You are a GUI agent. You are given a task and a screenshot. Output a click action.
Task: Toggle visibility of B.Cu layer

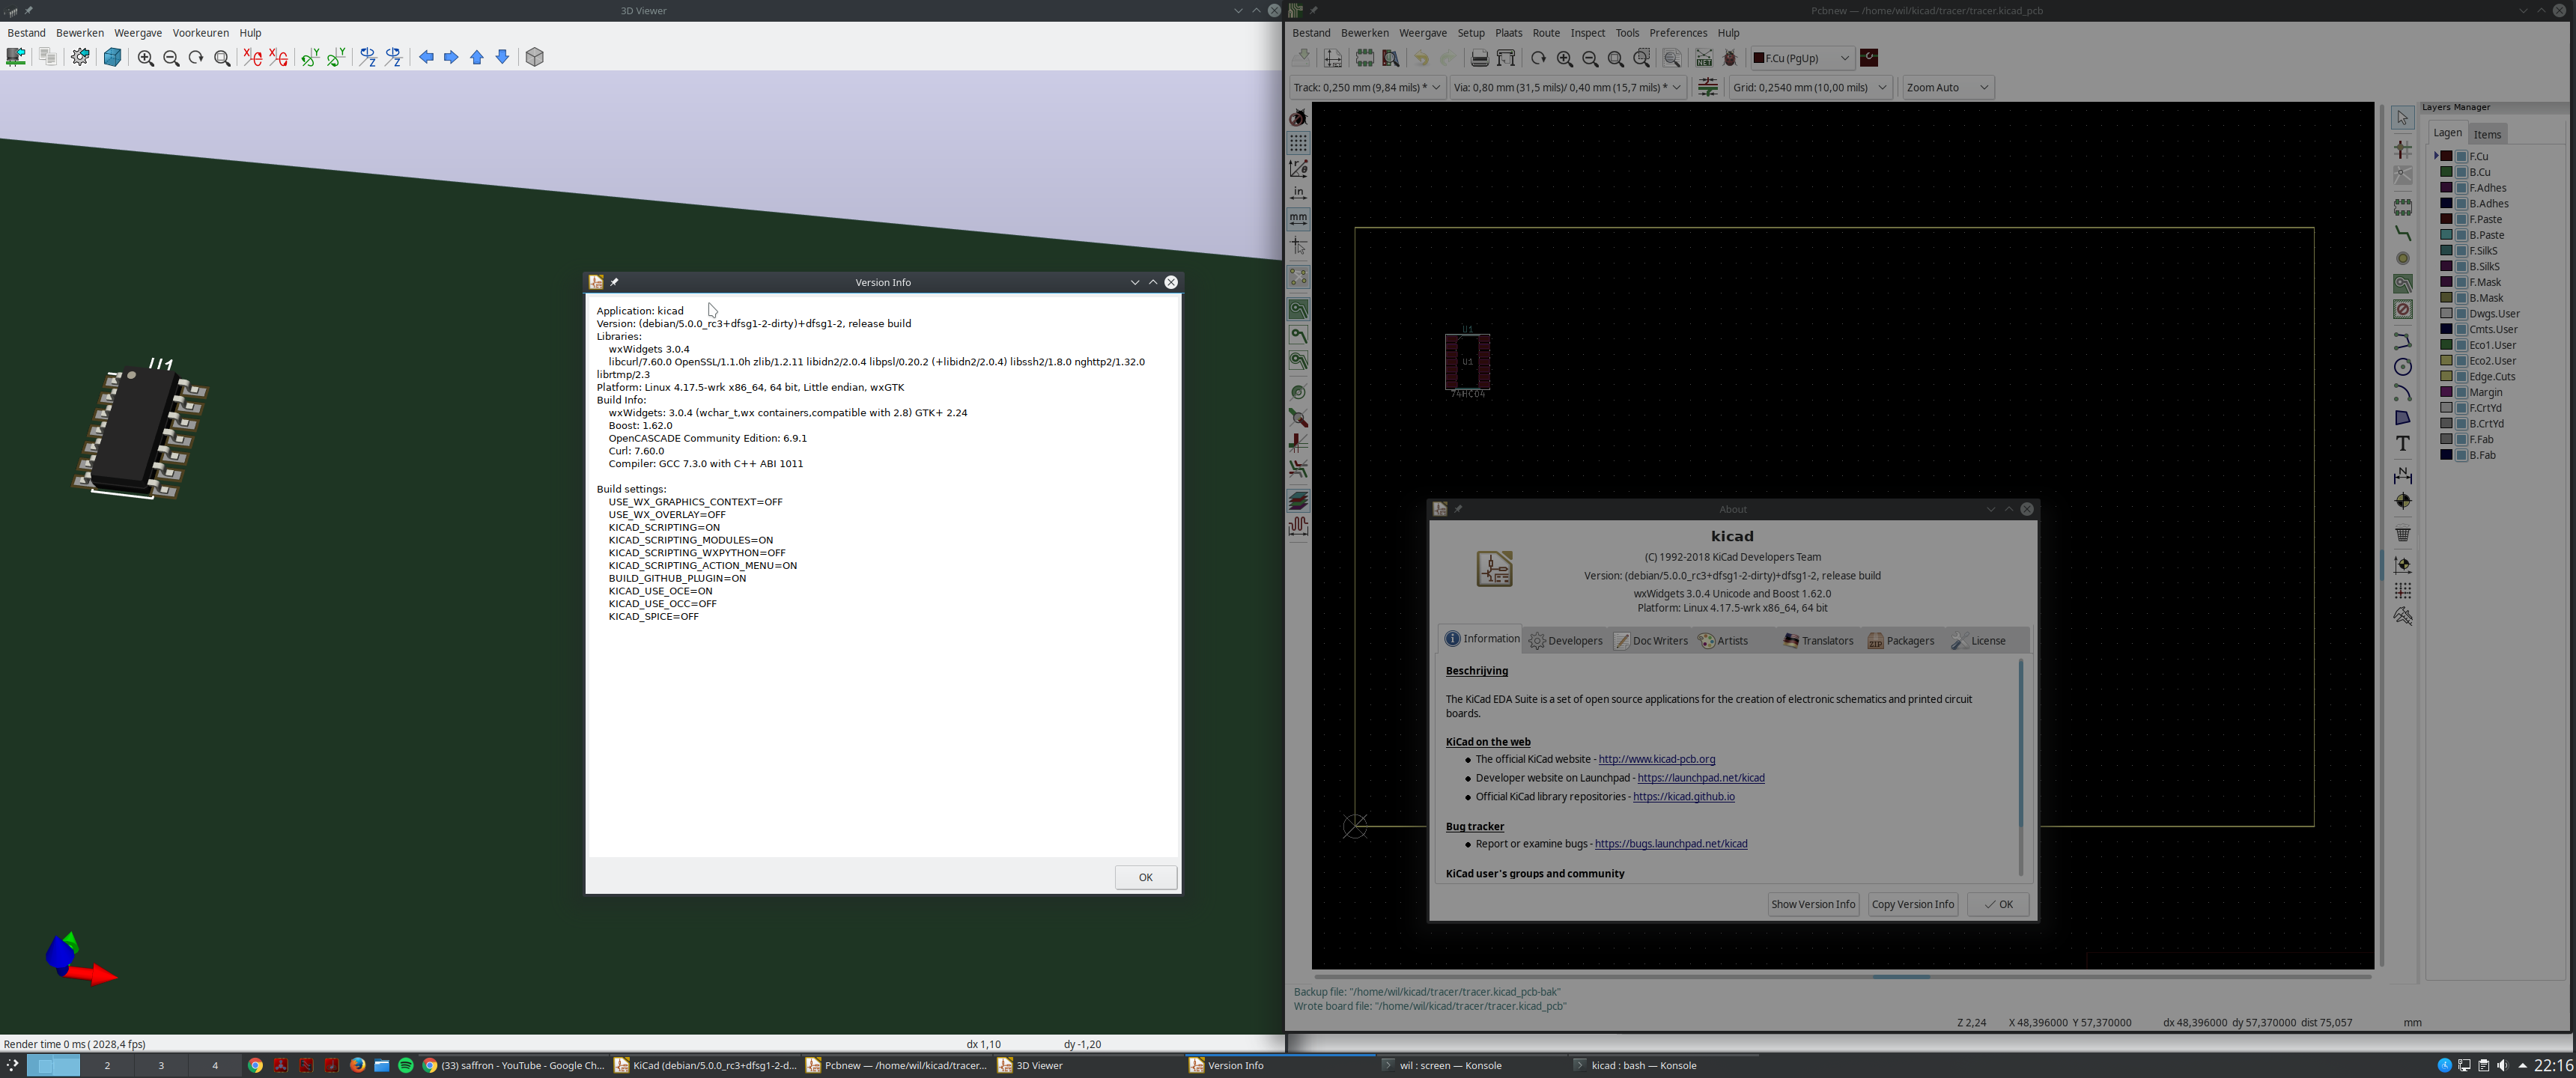coord(2462,172)
